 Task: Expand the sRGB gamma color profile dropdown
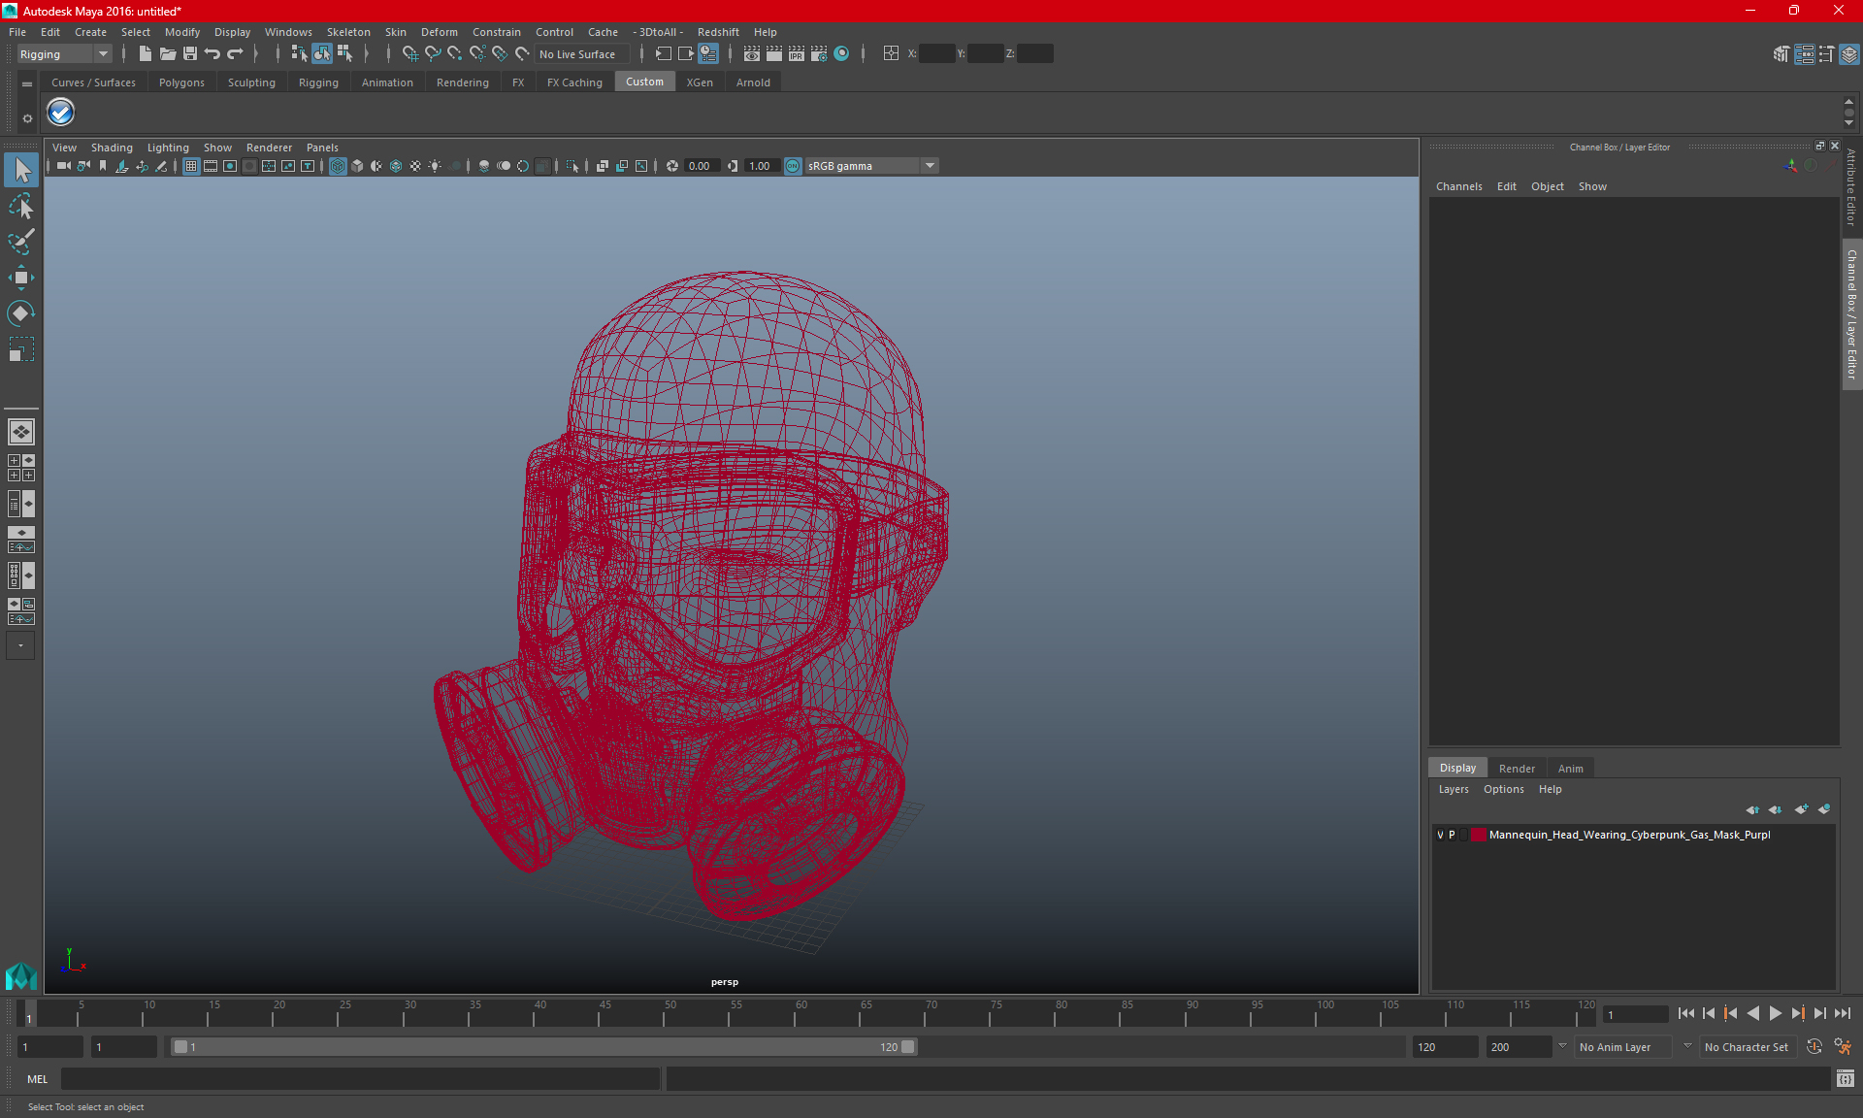point(931,165)
